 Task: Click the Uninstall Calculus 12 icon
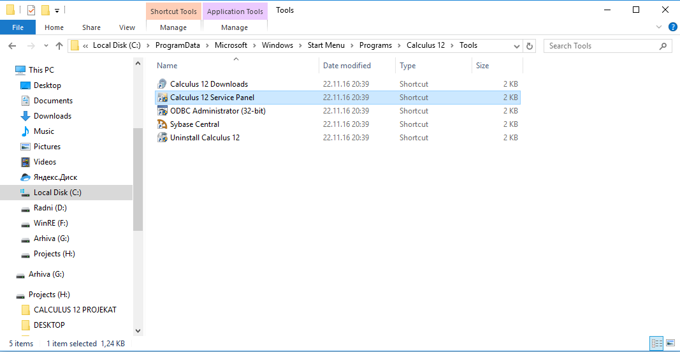tap(162, 138)
